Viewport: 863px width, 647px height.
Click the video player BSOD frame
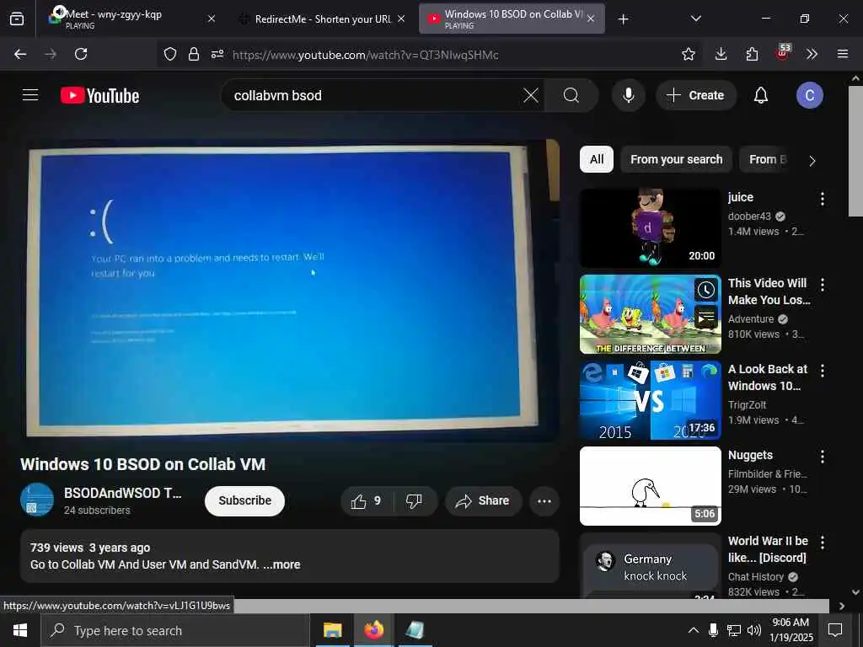290,291
